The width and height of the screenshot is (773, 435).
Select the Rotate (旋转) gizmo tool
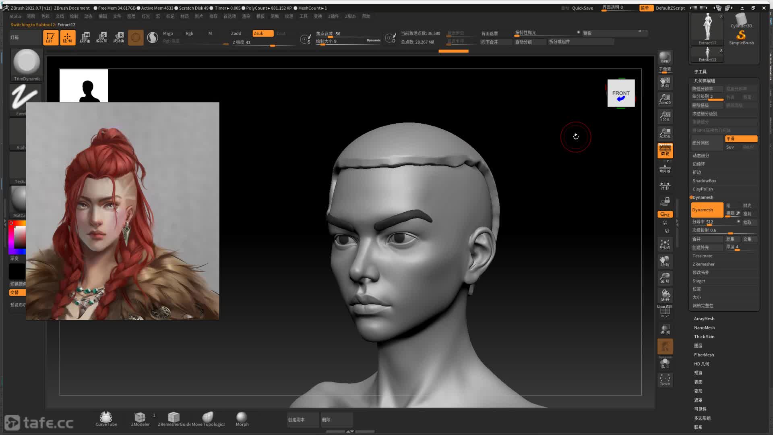click(119, 37)
